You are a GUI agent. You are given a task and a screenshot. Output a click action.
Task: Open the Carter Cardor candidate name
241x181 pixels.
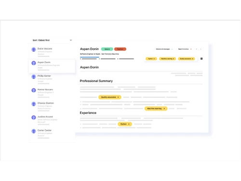(44, 130)
